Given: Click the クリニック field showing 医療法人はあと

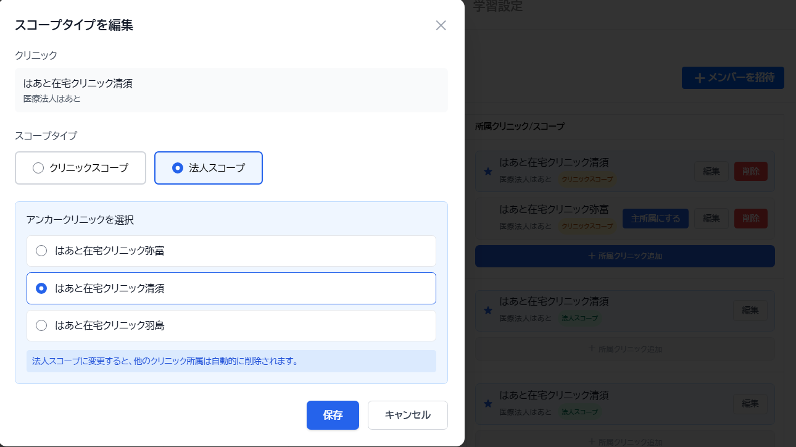Looking at the screenshot, I should point(231,90).
